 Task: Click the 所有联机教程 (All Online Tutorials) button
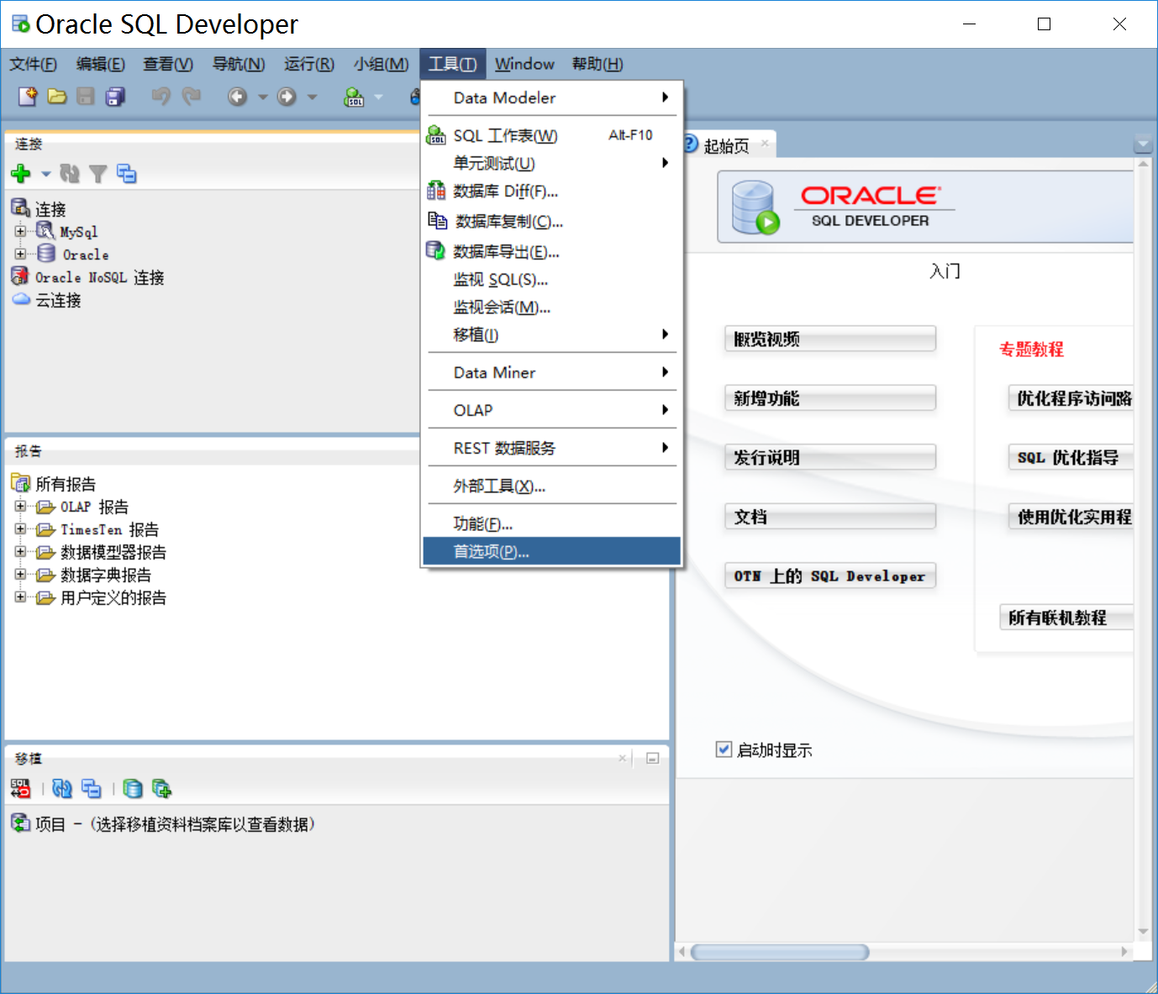point(1066,618)
